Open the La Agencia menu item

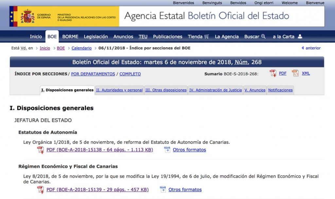pyautogui.click(x=227, y=37)
